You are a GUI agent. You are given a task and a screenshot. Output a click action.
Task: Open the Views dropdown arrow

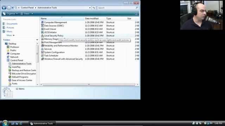tap(32, 14)
